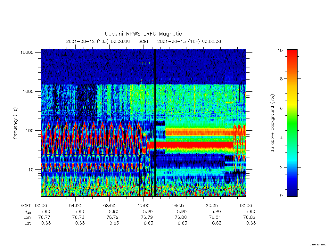Click the longitude value "76.77"
The height and width of the screenshot is (246, 328).
point(44,217)
